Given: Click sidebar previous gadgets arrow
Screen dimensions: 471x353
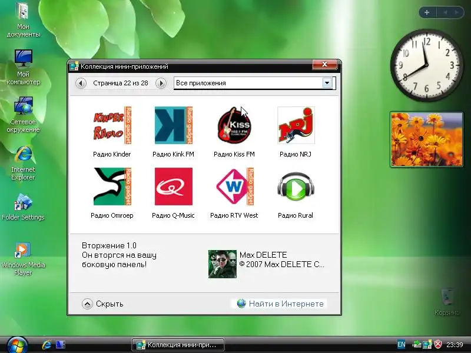Looking at the screenshot, I should (445, 12).
